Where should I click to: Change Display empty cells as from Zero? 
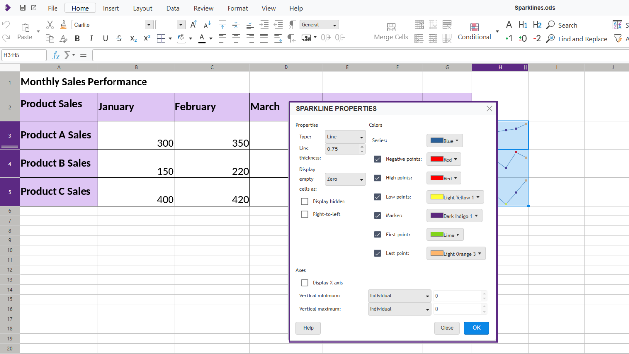[x=344, y=179]
